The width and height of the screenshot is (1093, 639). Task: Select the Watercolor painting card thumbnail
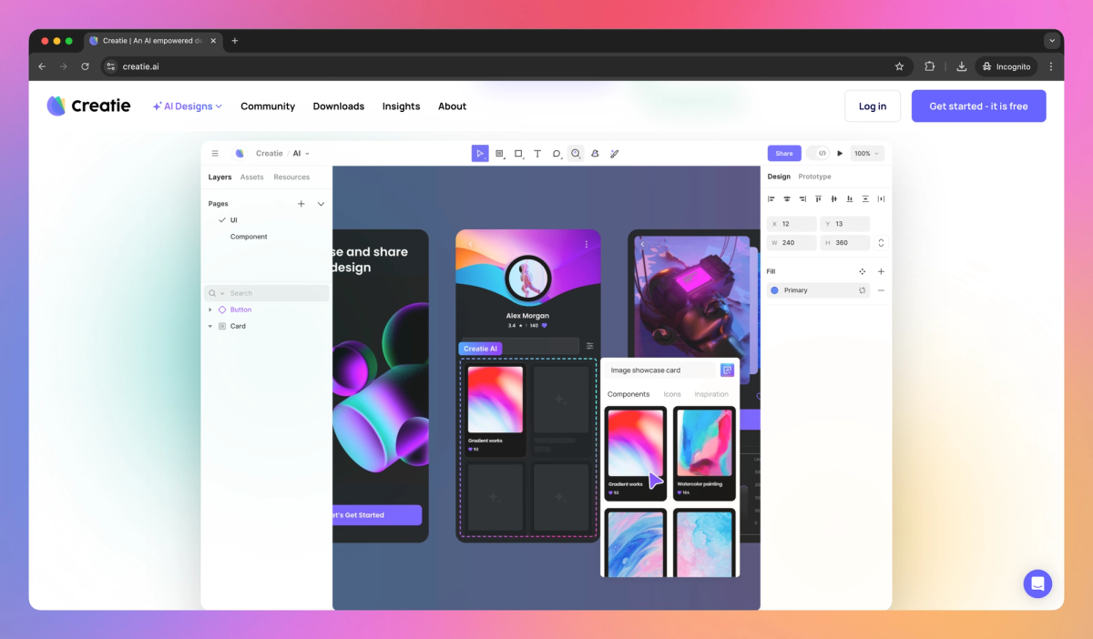pyautogui.click(x=704, y=453)
